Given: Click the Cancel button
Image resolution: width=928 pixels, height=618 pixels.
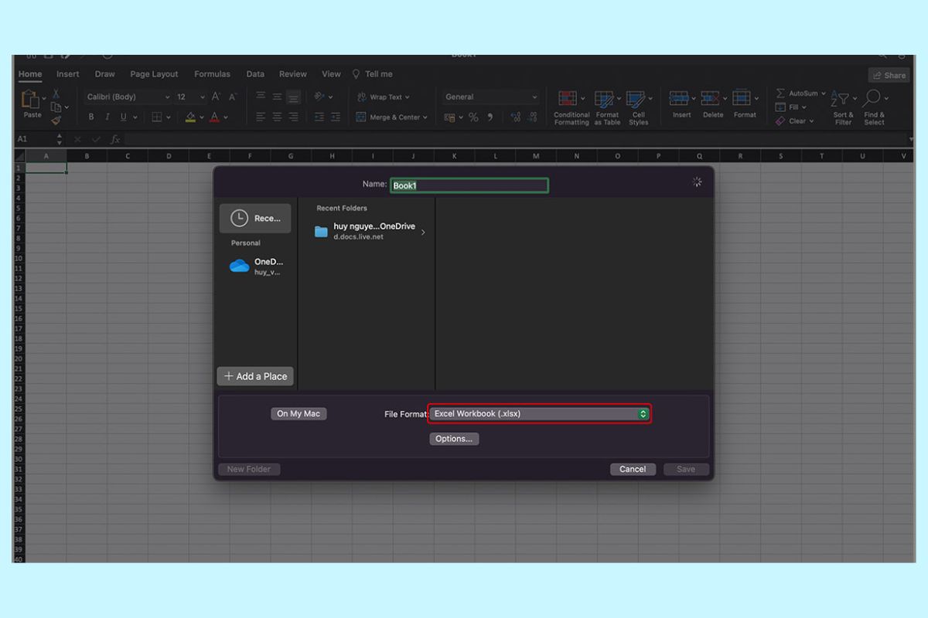Looking at the screenshot, I should tap(633, 469).
